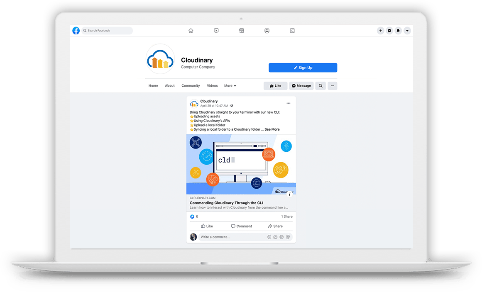Open Commanding Cloudinary Through the CLI link
Viewport: 482px width, 292px height.
click(x=226, y=203)
